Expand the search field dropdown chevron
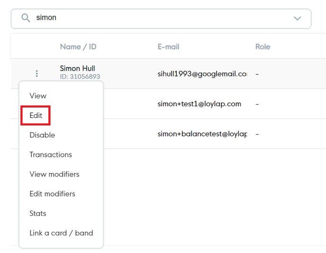 coord(297,18)
